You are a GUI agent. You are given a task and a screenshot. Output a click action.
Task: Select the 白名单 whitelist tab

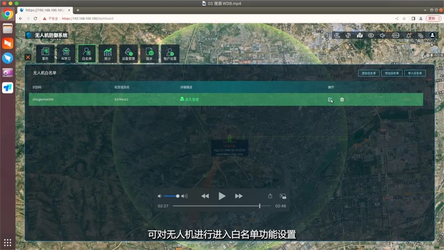pos(87,53)
